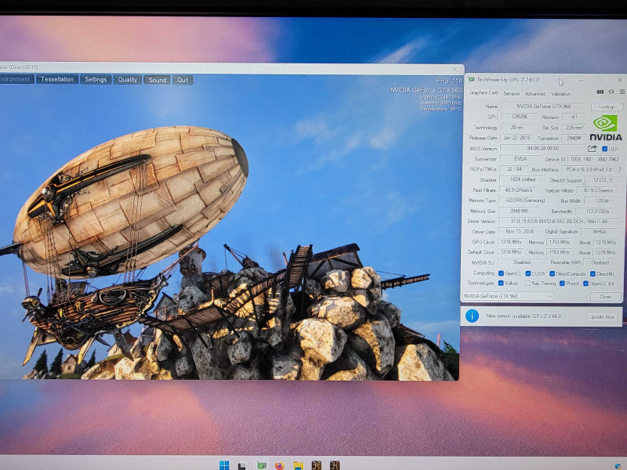Click the Subvendor EVGA field
The height and width of the screenshot is (470, 627).
coord(520,159)
